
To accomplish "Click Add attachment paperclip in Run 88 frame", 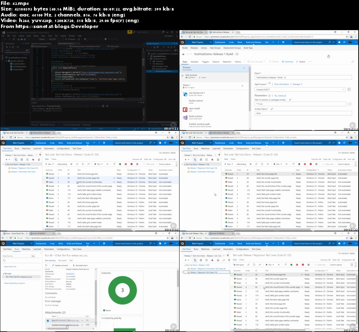I will click(80, 265).
